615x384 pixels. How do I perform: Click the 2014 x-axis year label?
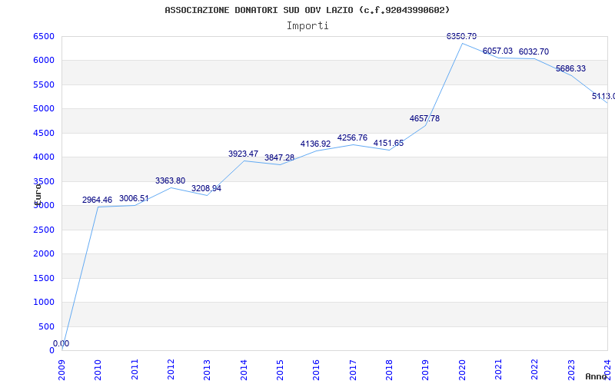click(244, 370)
